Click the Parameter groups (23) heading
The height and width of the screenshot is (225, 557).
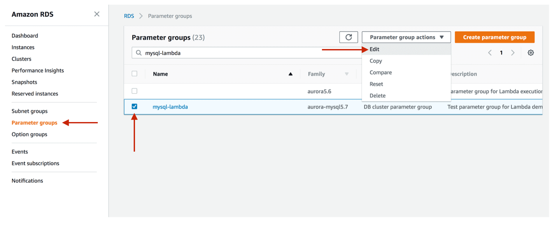tap(168, 37)
